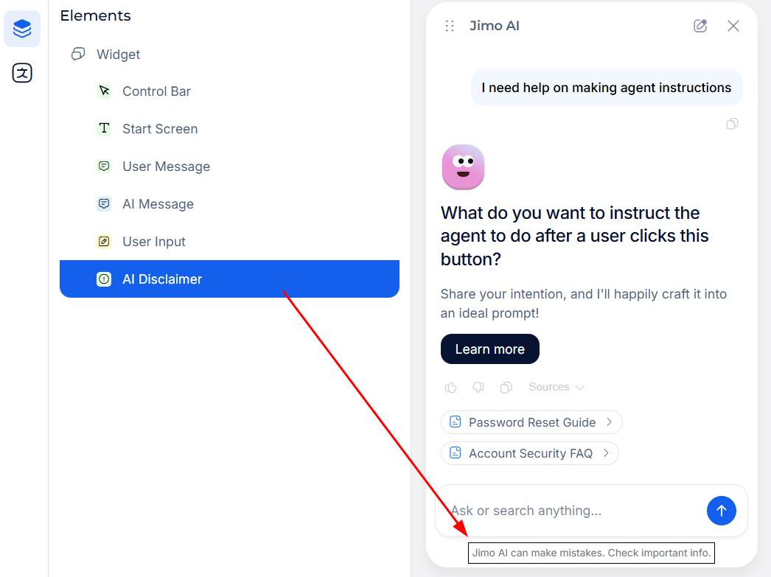Copy the AI response using copy icon

506,388
